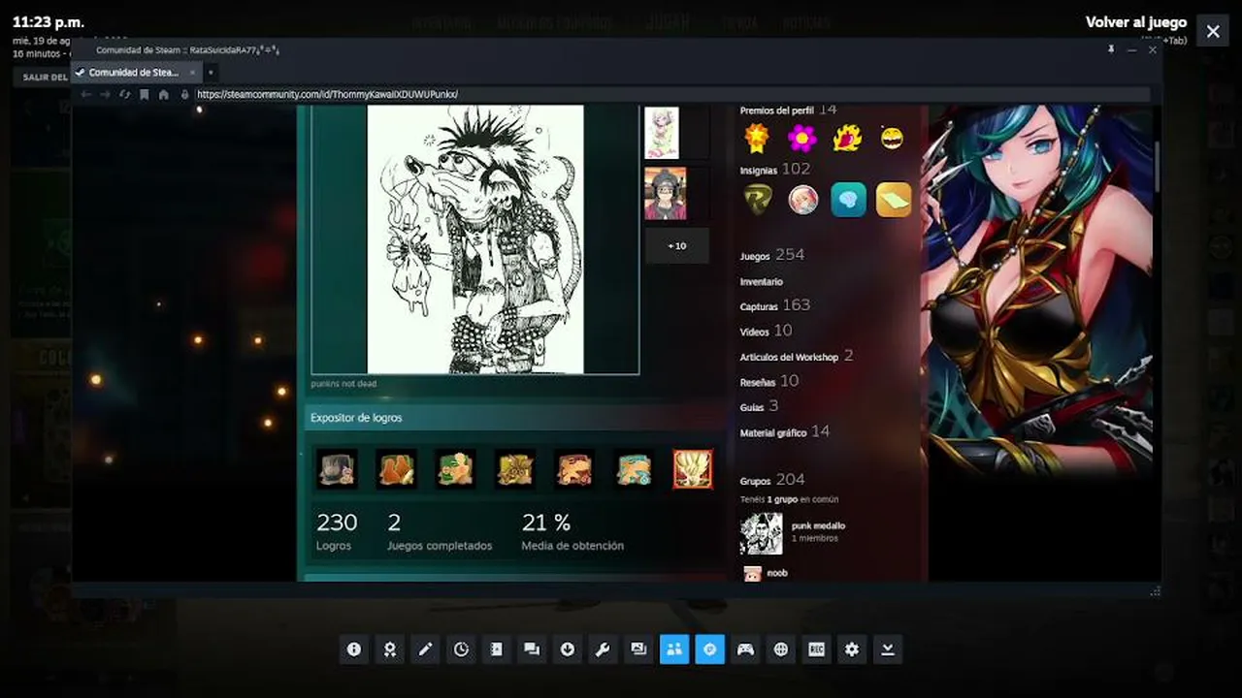The width and height of the screenshot is (1242, 698).
Task: Open the Grupos 204 link
Action: [772, 480]
